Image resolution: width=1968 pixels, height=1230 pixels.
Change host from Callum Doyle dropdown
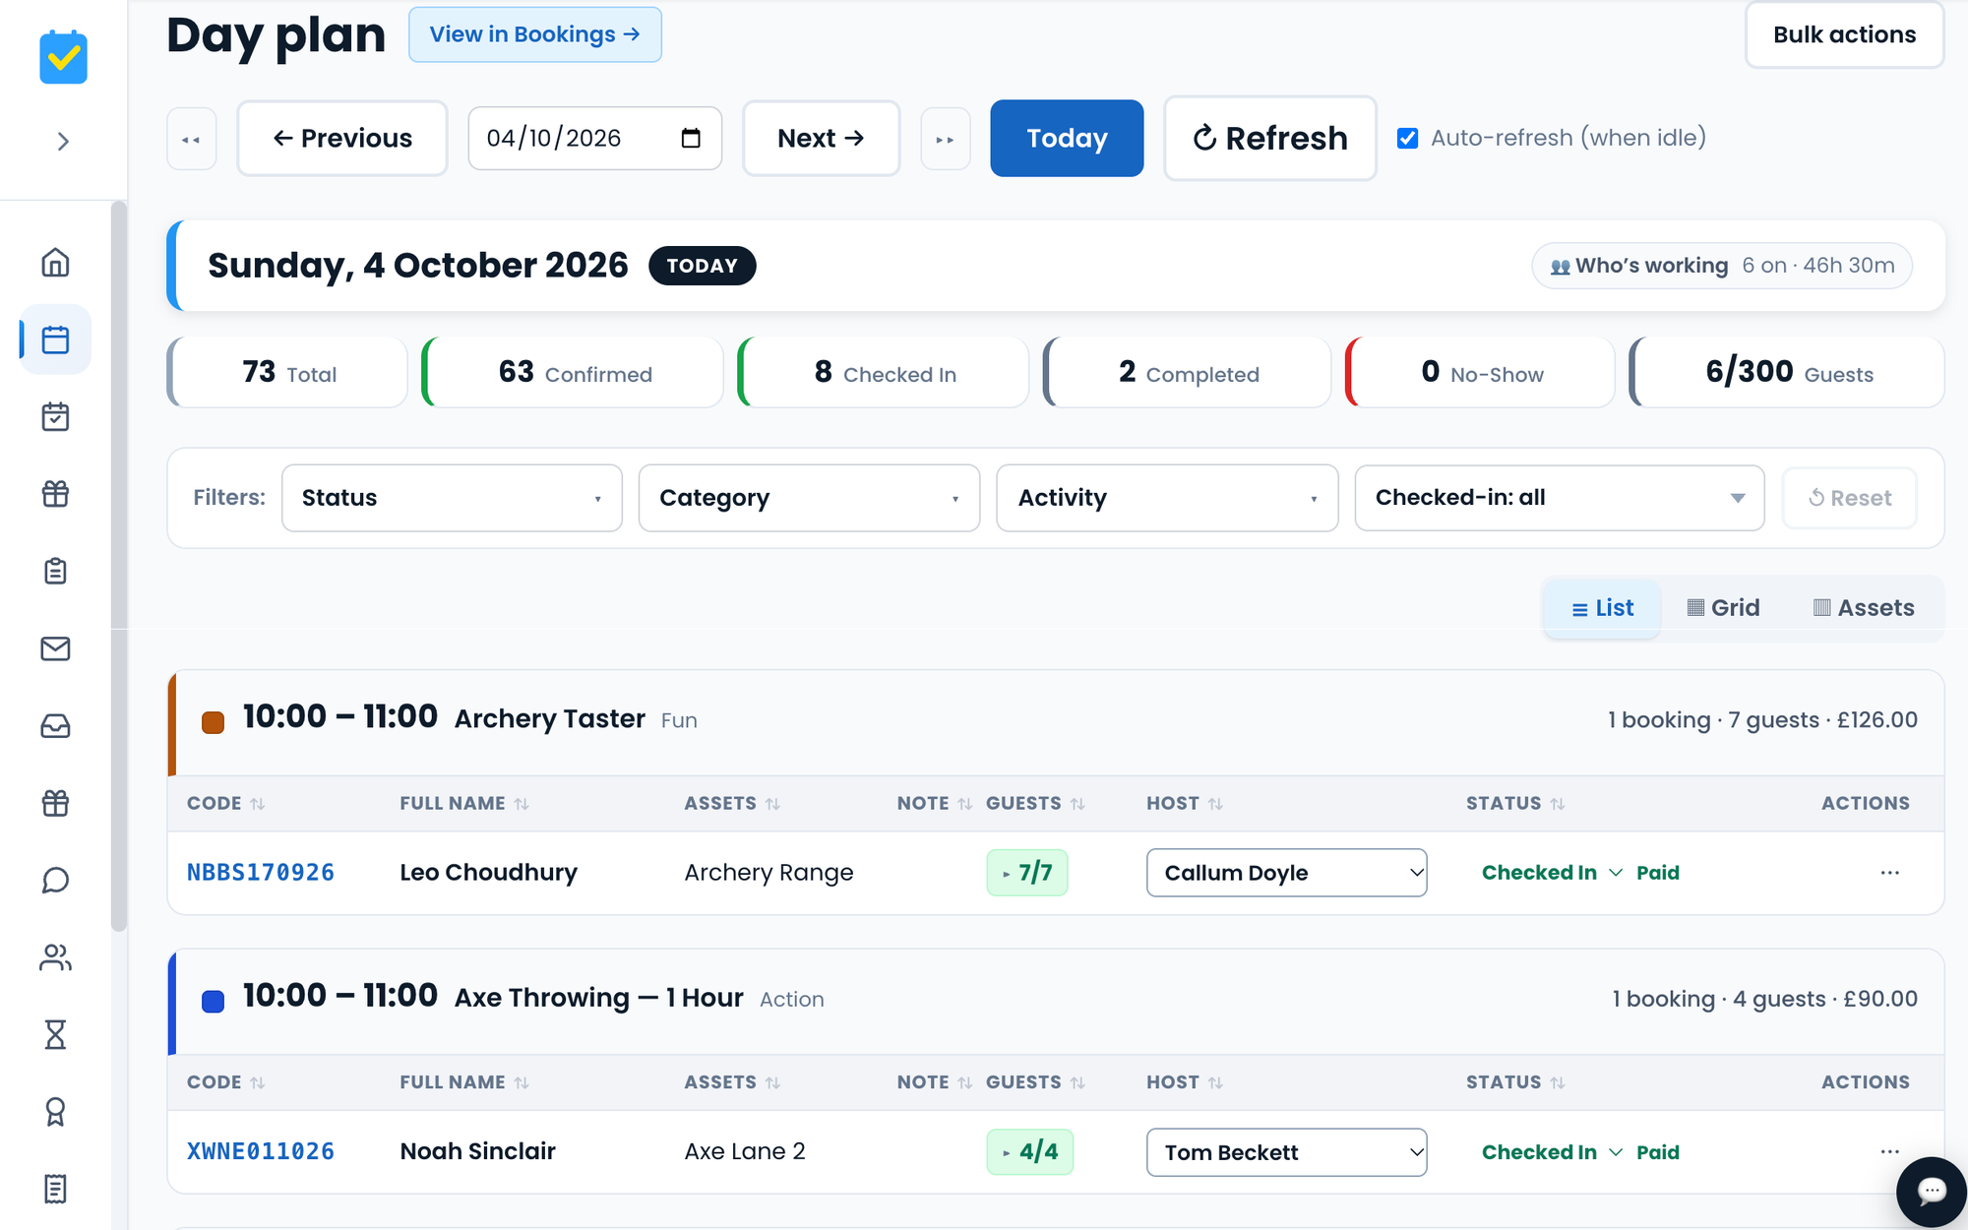(1286, 873)
